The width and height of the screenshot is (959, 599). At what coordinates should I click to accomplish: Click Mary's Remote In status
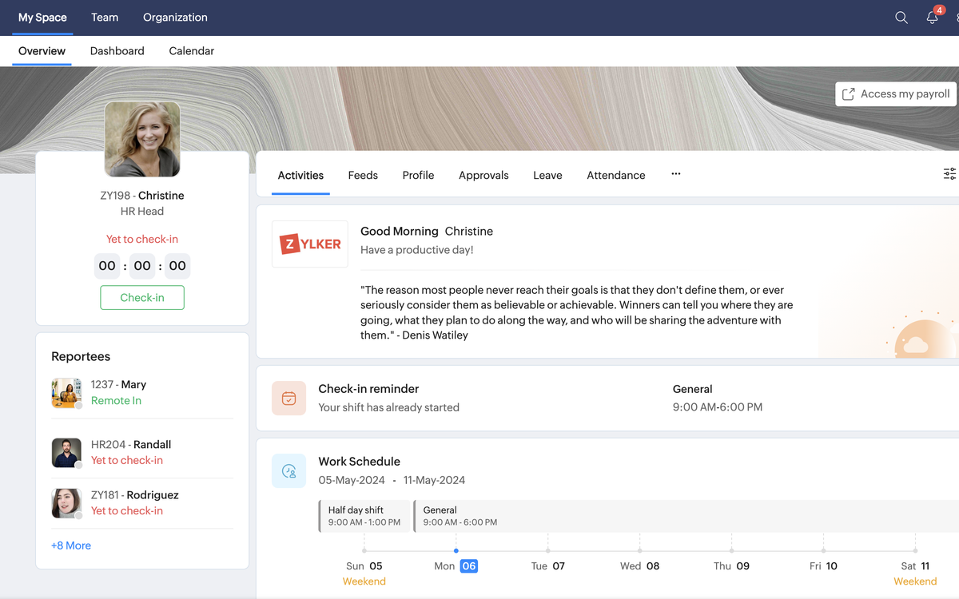click(x=116, y=401)
